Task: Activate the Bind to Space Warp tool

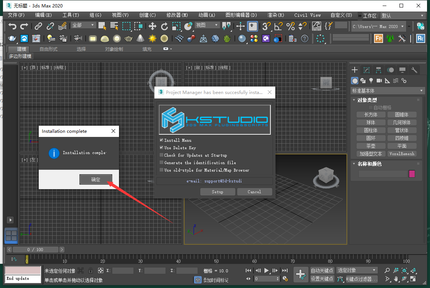Action: tap(62, 26)
